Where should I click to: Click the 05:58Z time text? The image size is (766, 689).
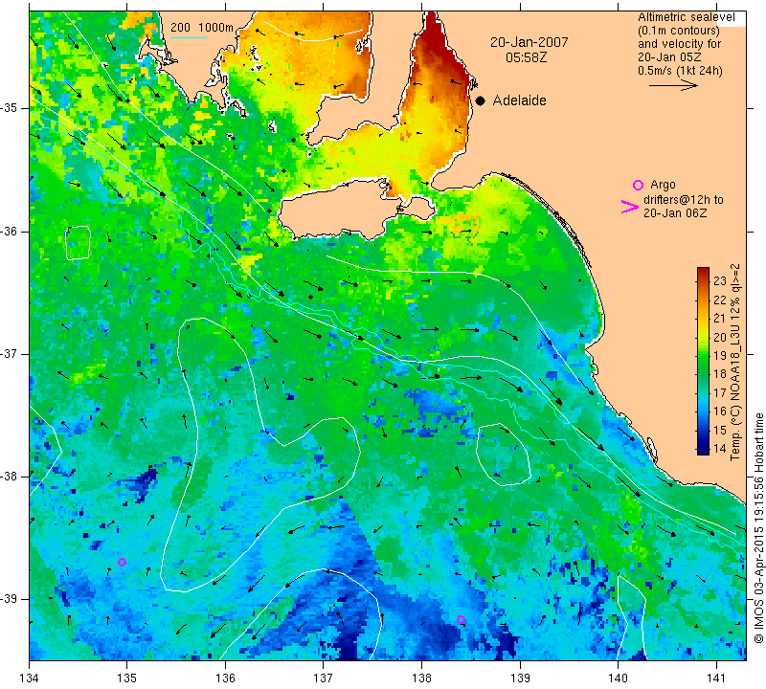(x=526, y=57)
